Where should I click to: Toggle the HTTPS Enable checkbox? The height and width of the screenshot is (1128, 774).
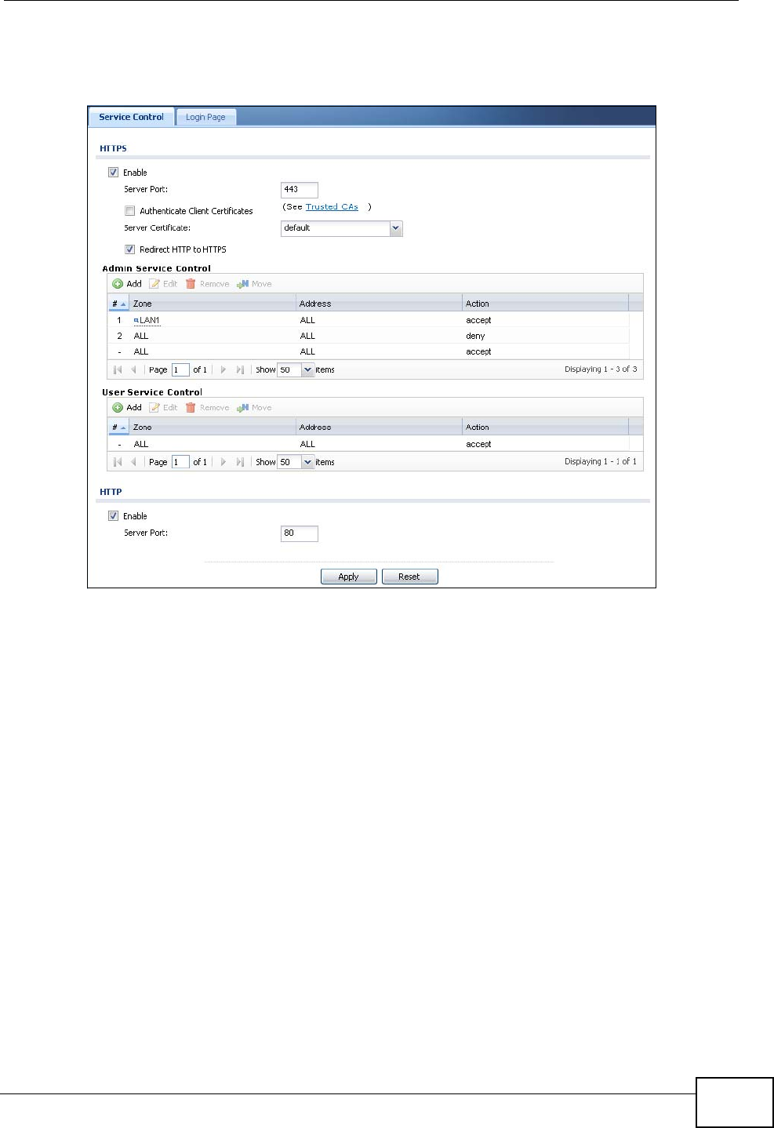(113, 173)
